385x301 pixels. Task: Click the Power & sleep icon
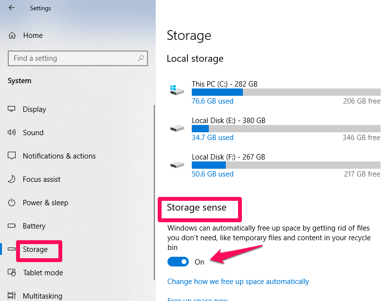coord(12,203)
